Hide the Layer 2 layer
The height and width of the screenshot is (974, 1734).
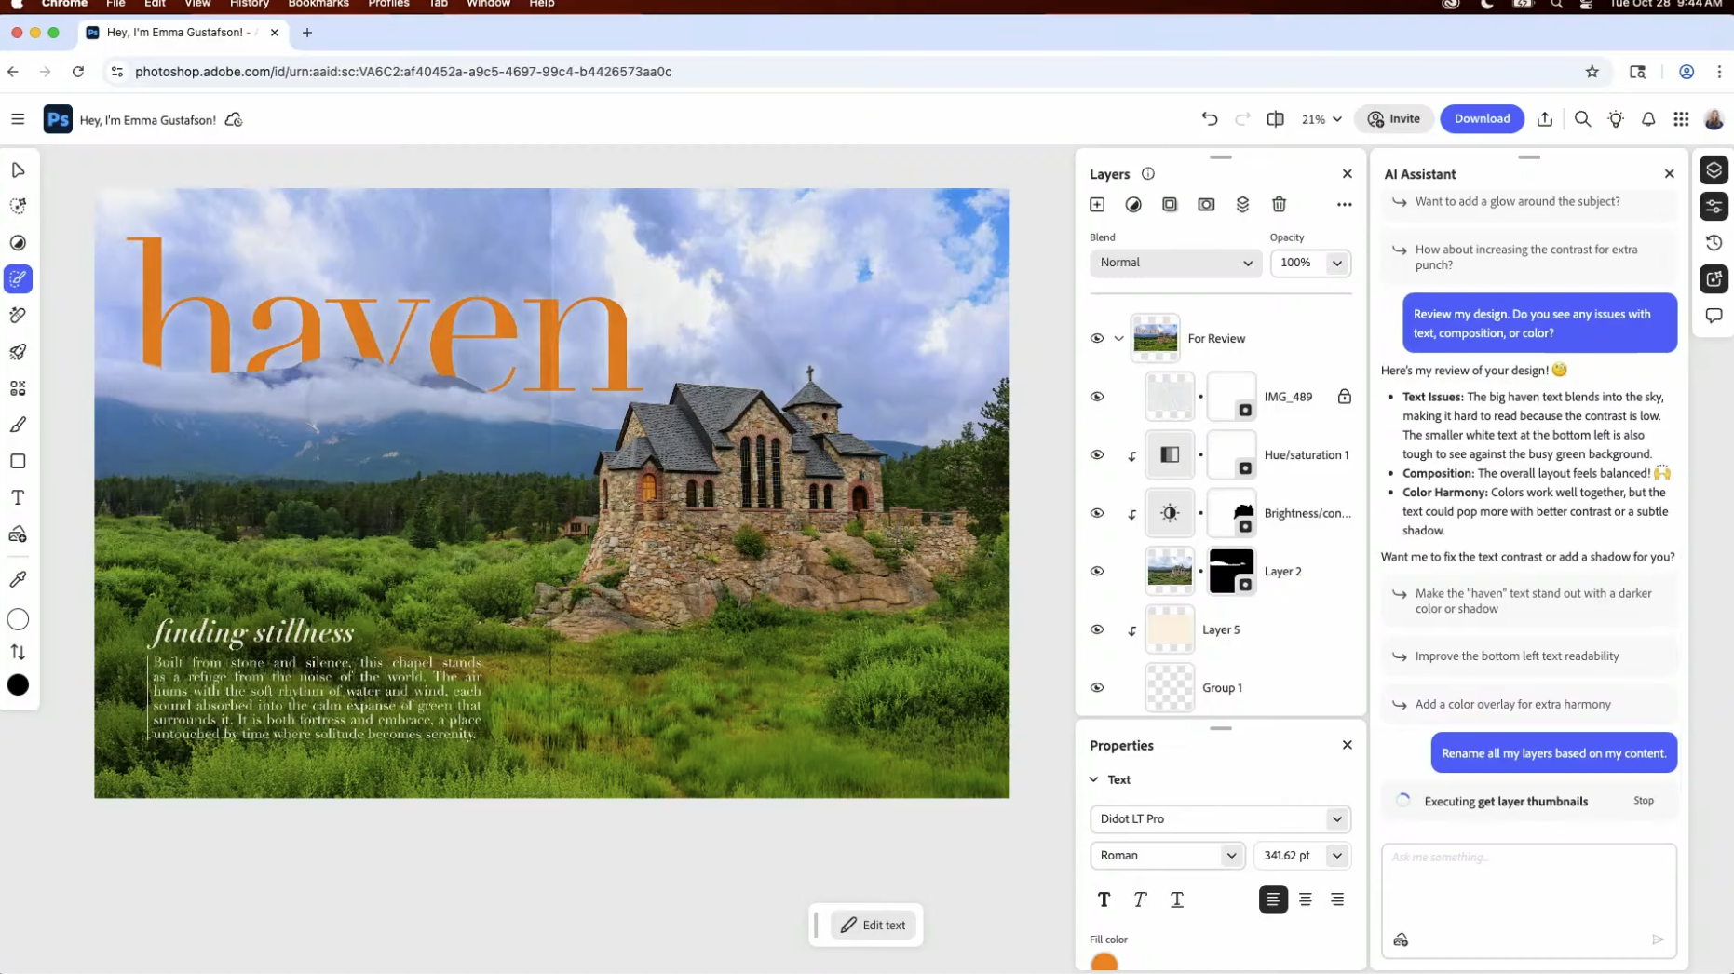1097,572
